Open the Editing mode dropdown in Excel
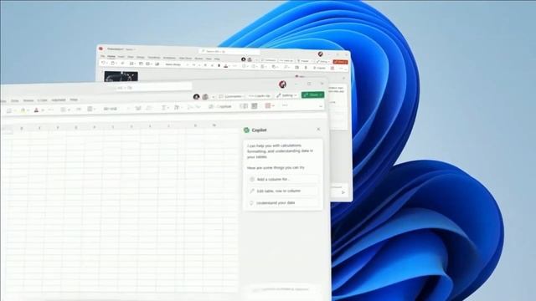Viewport: 536px width, 301px height. (286, 95)
